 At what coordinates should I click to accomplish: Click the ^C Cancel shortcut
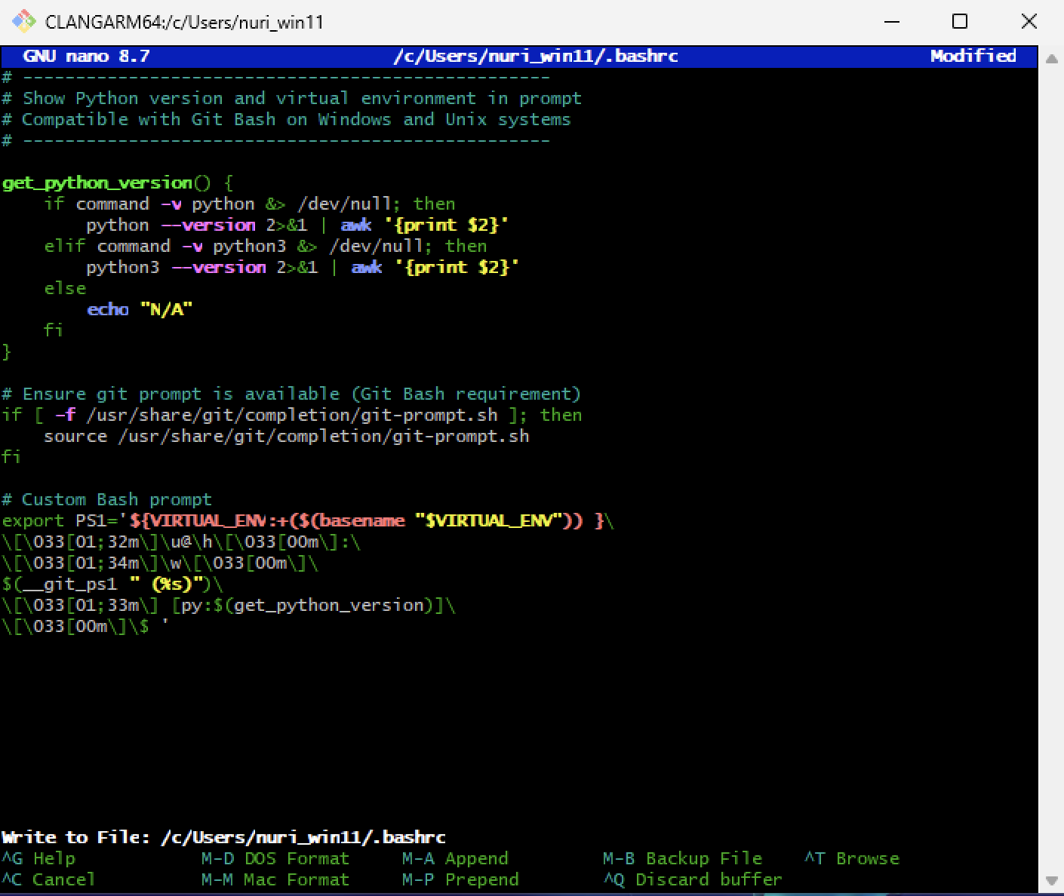pos(48,879)
